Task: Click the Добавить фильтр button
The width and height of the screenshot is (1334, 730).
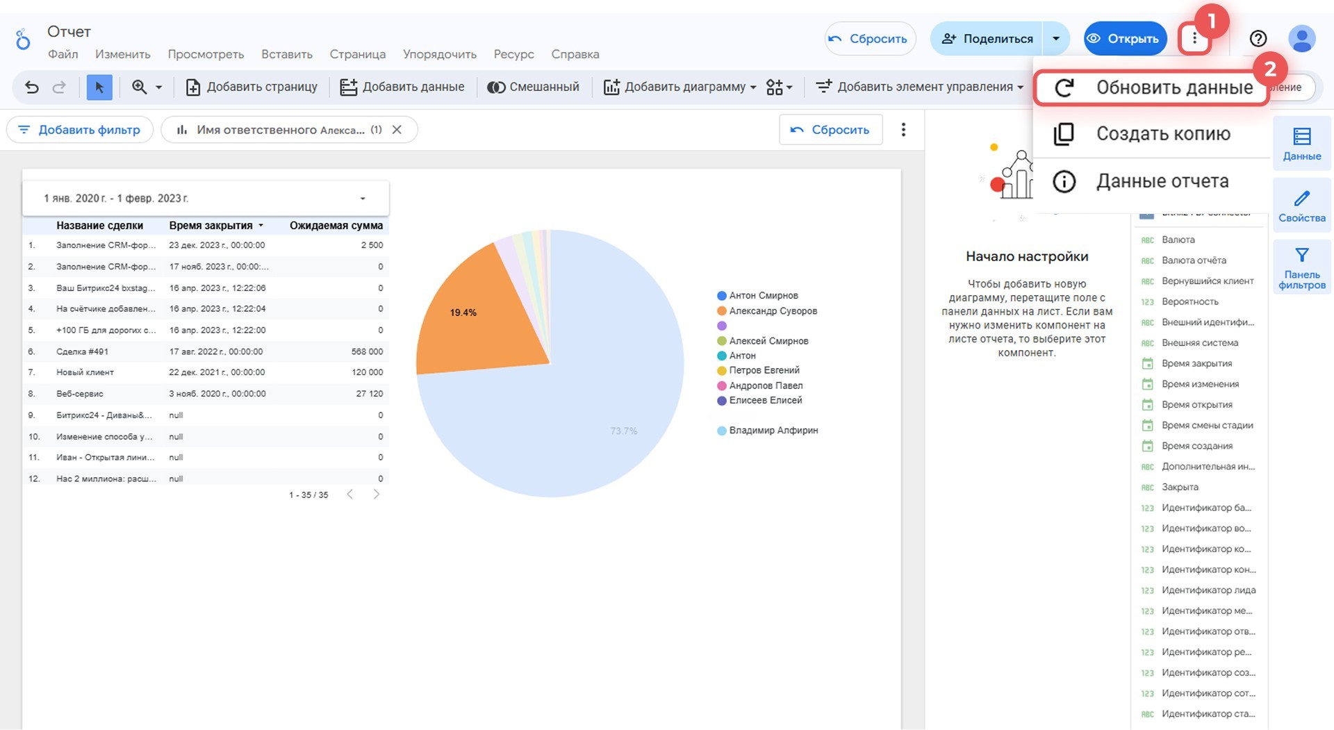Action: point(80,130)
